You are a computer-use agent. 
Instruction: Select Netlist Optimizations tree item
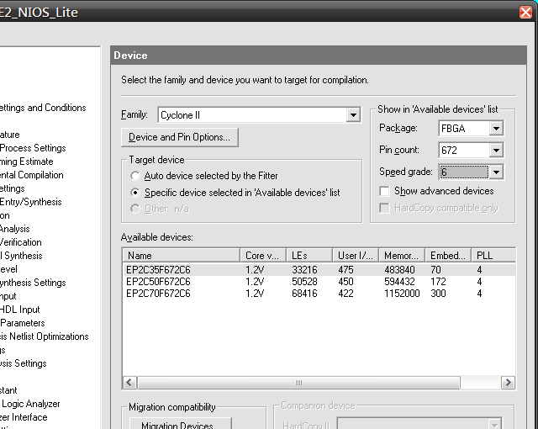44,336
